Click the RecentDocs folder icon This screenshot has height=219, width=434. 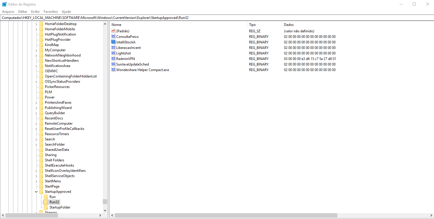41,118
